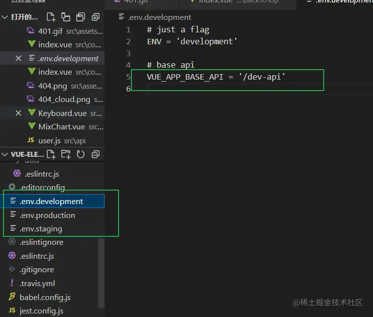373x317 pixels.
Task: Open index.vue listed under 401.gif
Action: tap(52, 45)
